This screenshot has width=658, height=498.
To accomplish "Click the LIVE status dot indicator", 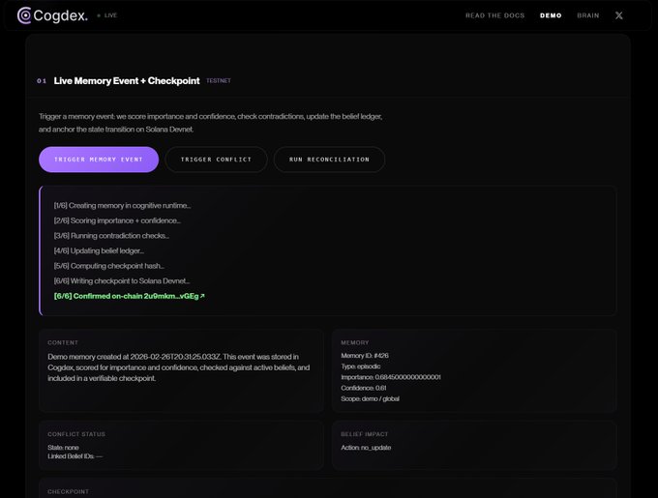I will 99,16.
